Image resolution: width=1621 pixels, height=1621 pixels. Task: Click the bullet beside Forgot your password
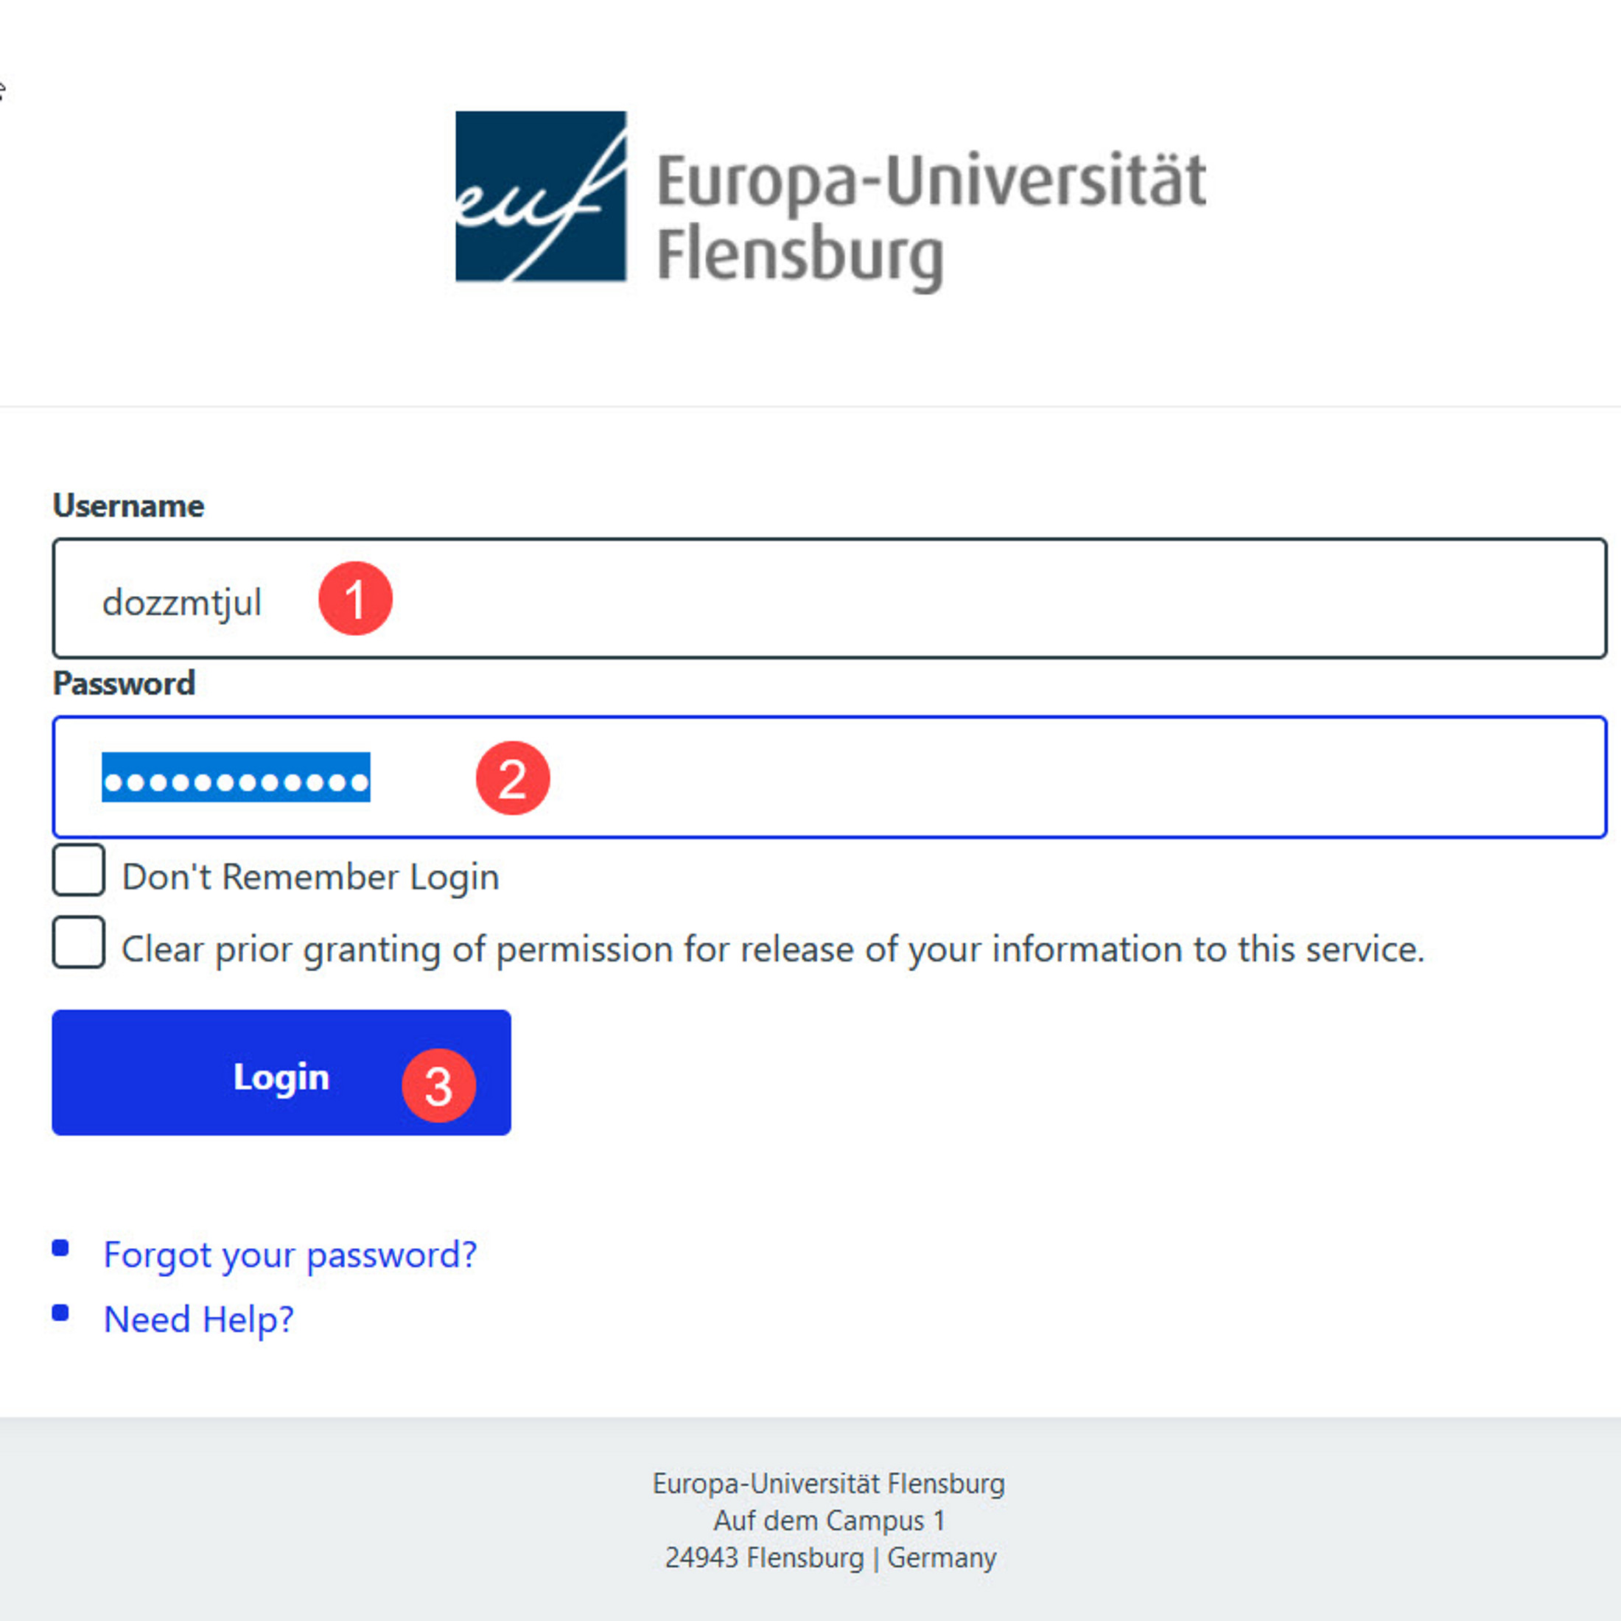[60, 1248]
